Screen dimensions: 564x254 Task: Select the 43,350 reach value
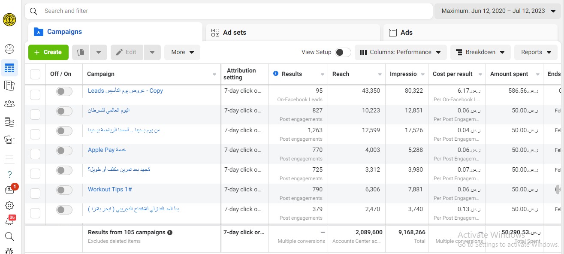pyautogui.click(x=371, y=91)
